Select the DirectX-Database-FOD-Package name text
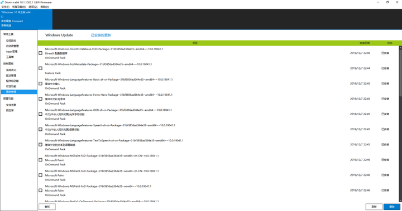Viewport: 402px width, 211px height. tap(104, 49)
